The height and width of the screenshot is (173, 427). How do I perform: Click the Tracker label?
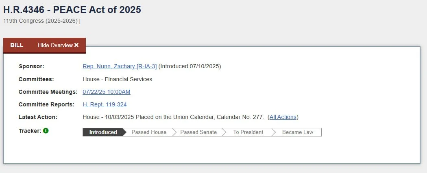(x=30, y=131)
